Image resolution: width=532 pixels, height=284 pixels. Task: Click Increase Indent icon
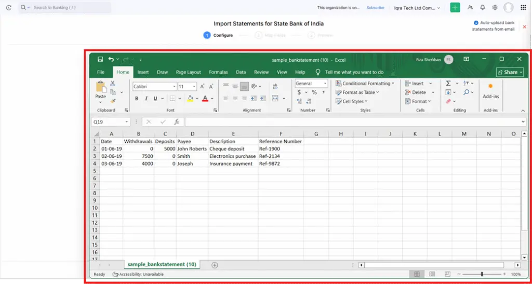[263, 99]
